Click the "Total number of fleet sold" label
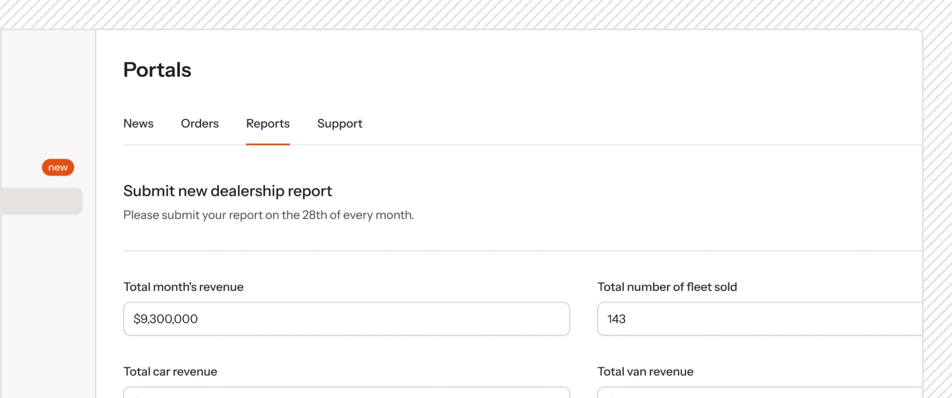The height and width of the screenshot is (398, 952). pyautogui.click(x=667, y=287)
